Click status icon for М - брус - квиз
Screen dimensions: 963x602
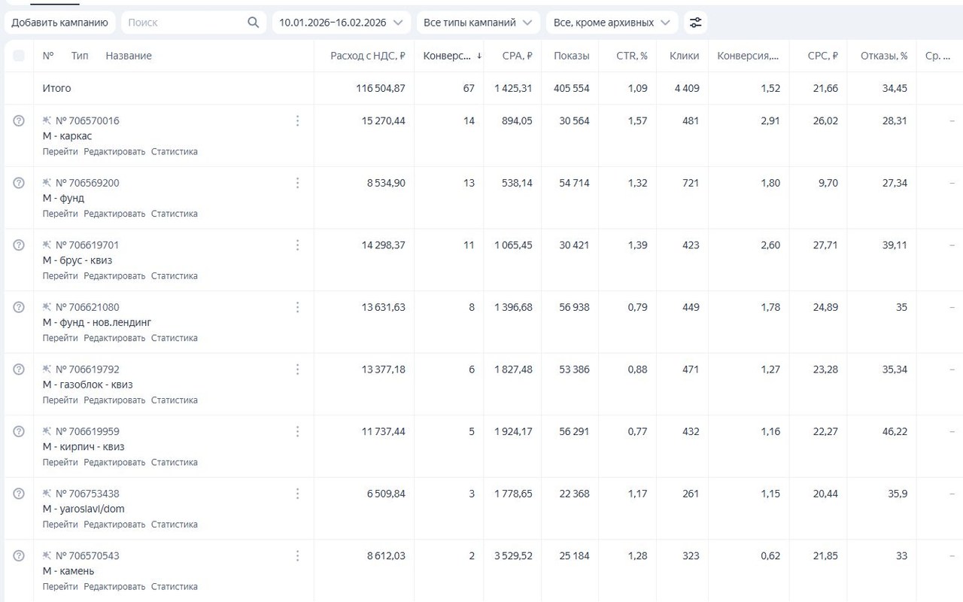pos(19,245)
